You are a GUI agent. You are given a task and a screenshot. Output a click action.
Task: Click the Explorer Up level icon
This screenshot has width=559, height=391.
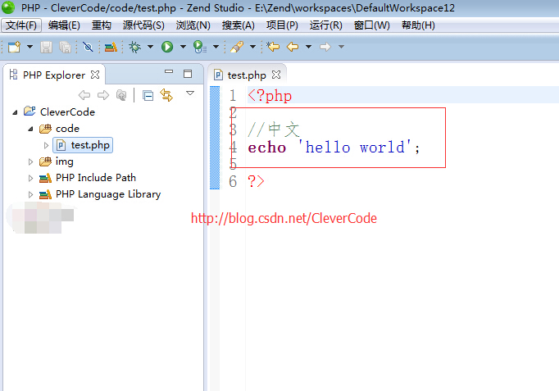(121, 95)
